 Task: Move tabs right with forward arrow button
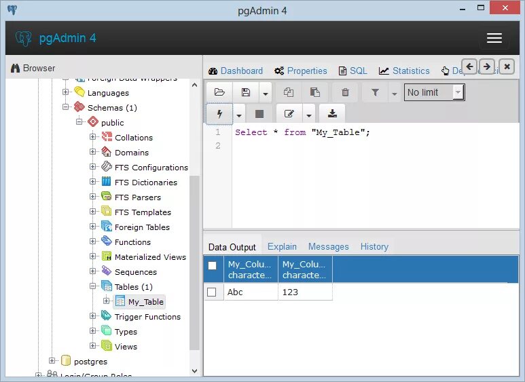487,66
